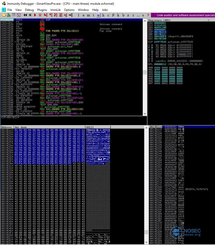215x245 pixels.
Task: Show Handles via h button
Action: (x=103, y=15)
